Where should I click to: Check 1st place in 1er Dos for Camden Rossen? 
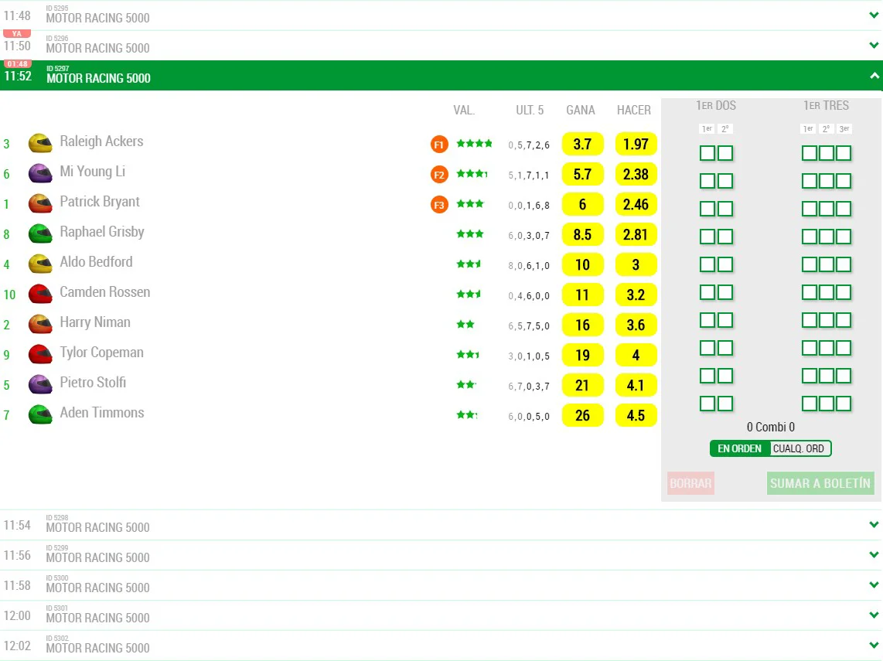point(707,292)
